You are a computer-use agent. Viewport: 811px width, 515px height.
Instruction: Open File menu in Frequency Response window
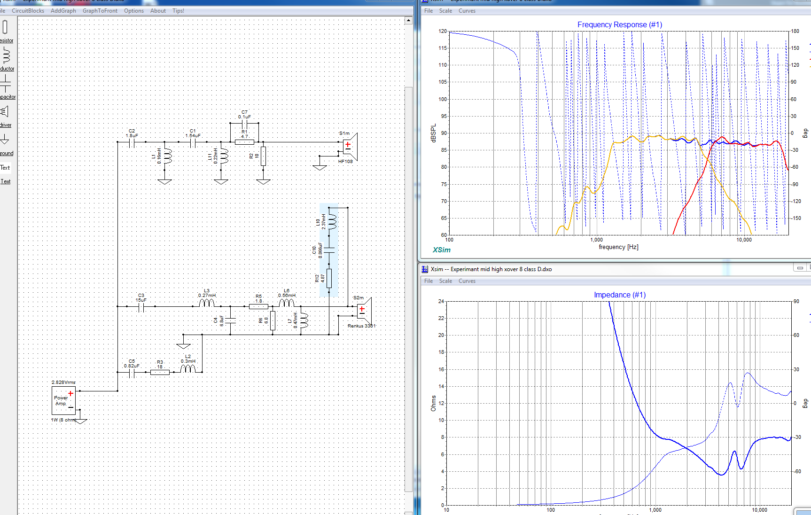429,11
